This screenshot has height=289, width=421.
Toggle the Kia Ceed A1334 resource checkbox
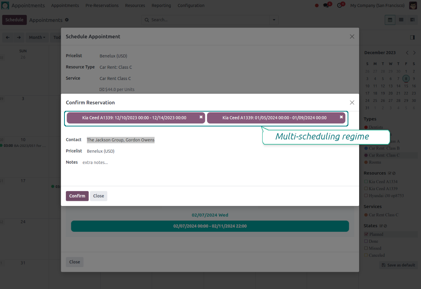coord(366,182)
